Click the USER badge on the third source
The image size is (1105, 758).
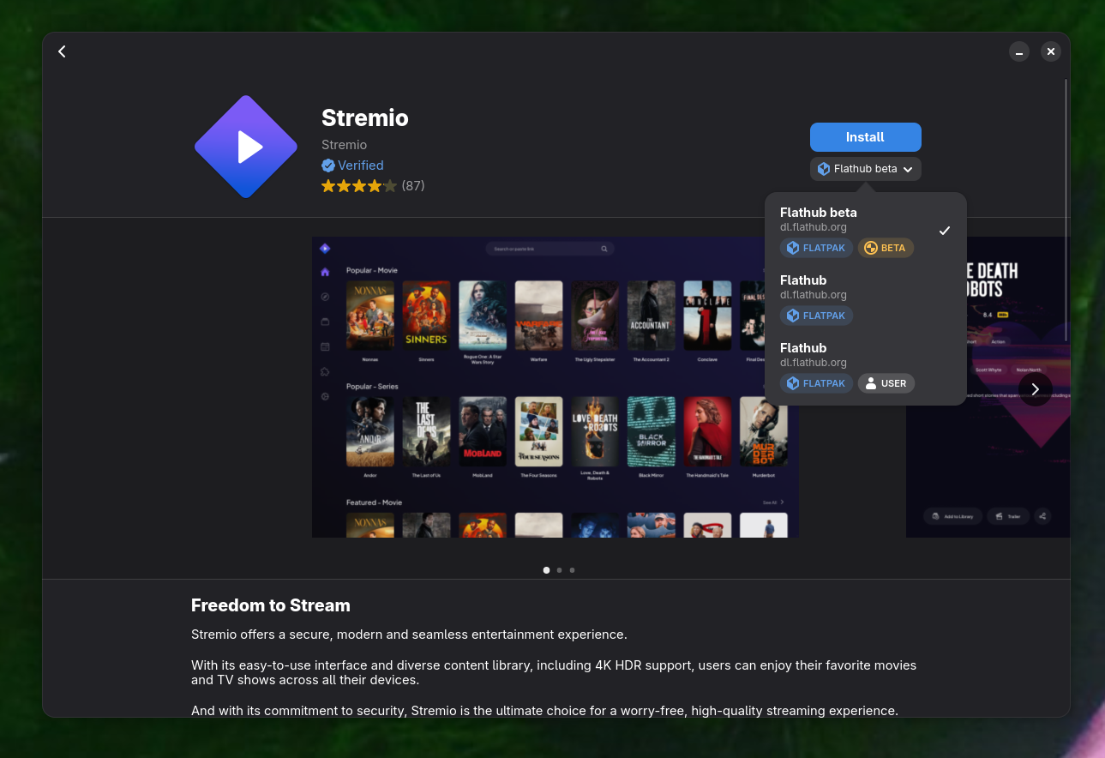point(886,383)
